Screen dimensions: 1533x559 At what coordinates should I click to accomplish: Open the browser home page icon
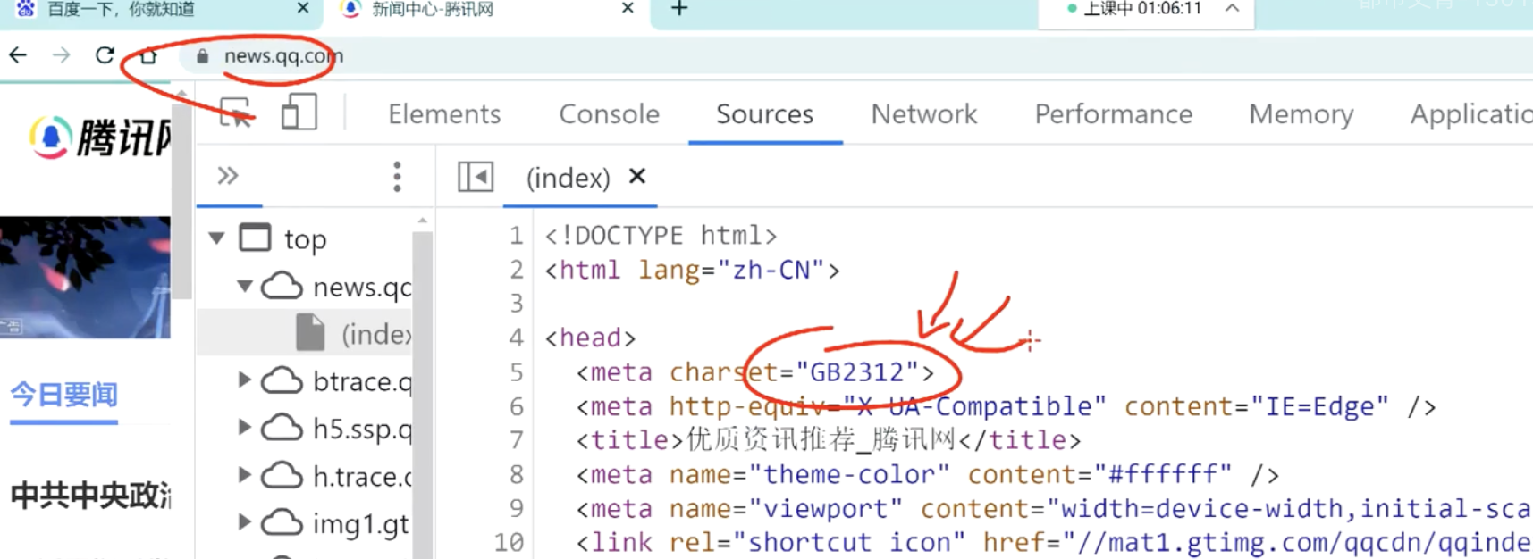coord(148,55)
